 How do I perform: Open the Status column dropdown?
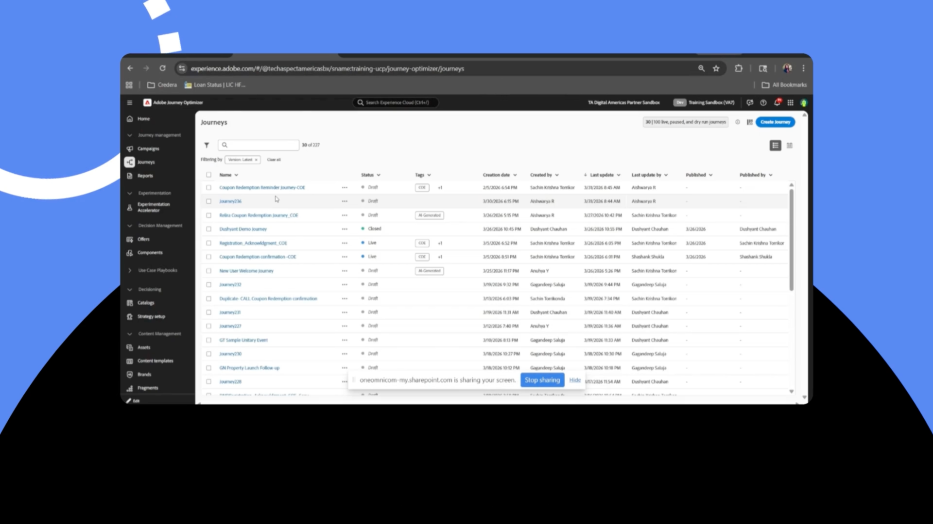379,175
